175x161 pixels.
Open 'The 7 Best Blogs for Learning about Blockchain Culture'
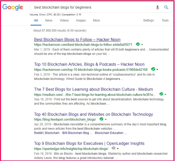(x=93, y=89)
